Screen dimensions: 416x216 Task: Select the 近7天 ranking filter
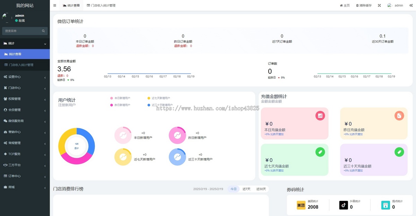pyautogui.click(x=246, y=189)
